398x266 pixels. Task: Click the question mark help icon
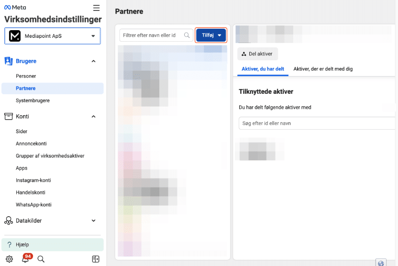coord(10,244)
